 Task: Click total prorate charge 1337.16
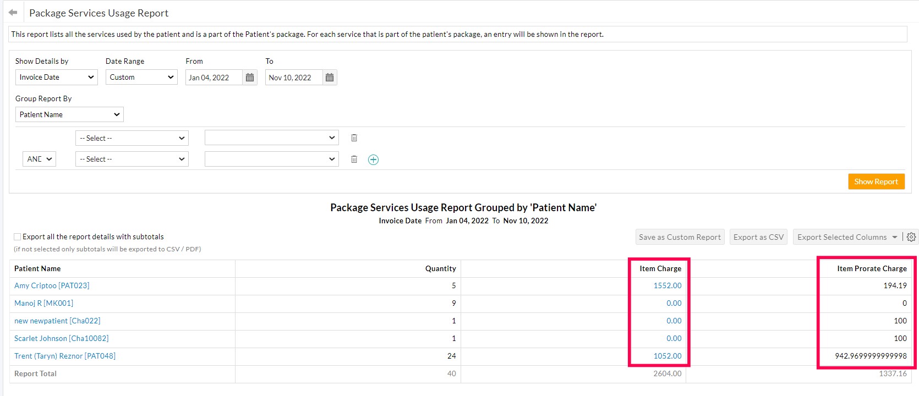point(893,373)
